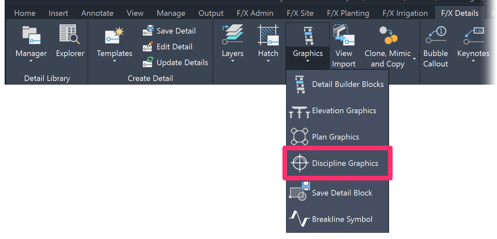Choose Elevation Graphics menu label

344,111
